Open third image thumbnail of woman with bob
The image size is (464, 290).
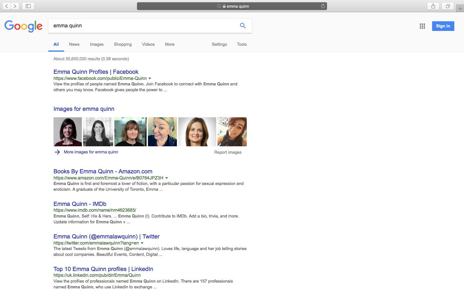pos(130,132)
